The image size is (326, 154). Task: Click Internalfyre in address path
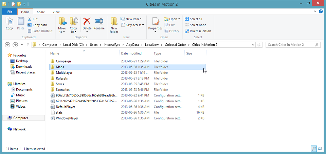pyautogui.click(x=112, y=45)
